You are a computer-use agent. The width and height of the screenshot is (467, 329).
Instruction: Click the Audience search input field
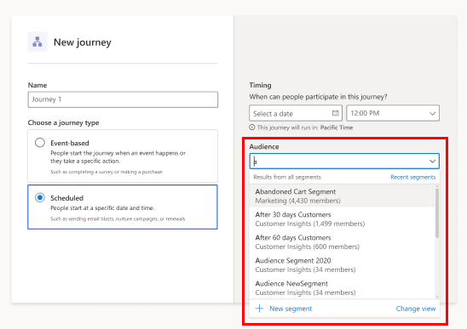pos(344,161)
